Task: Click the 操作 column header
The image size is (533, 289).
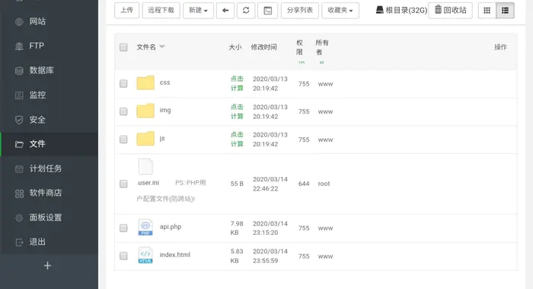Action: (500, 47)
